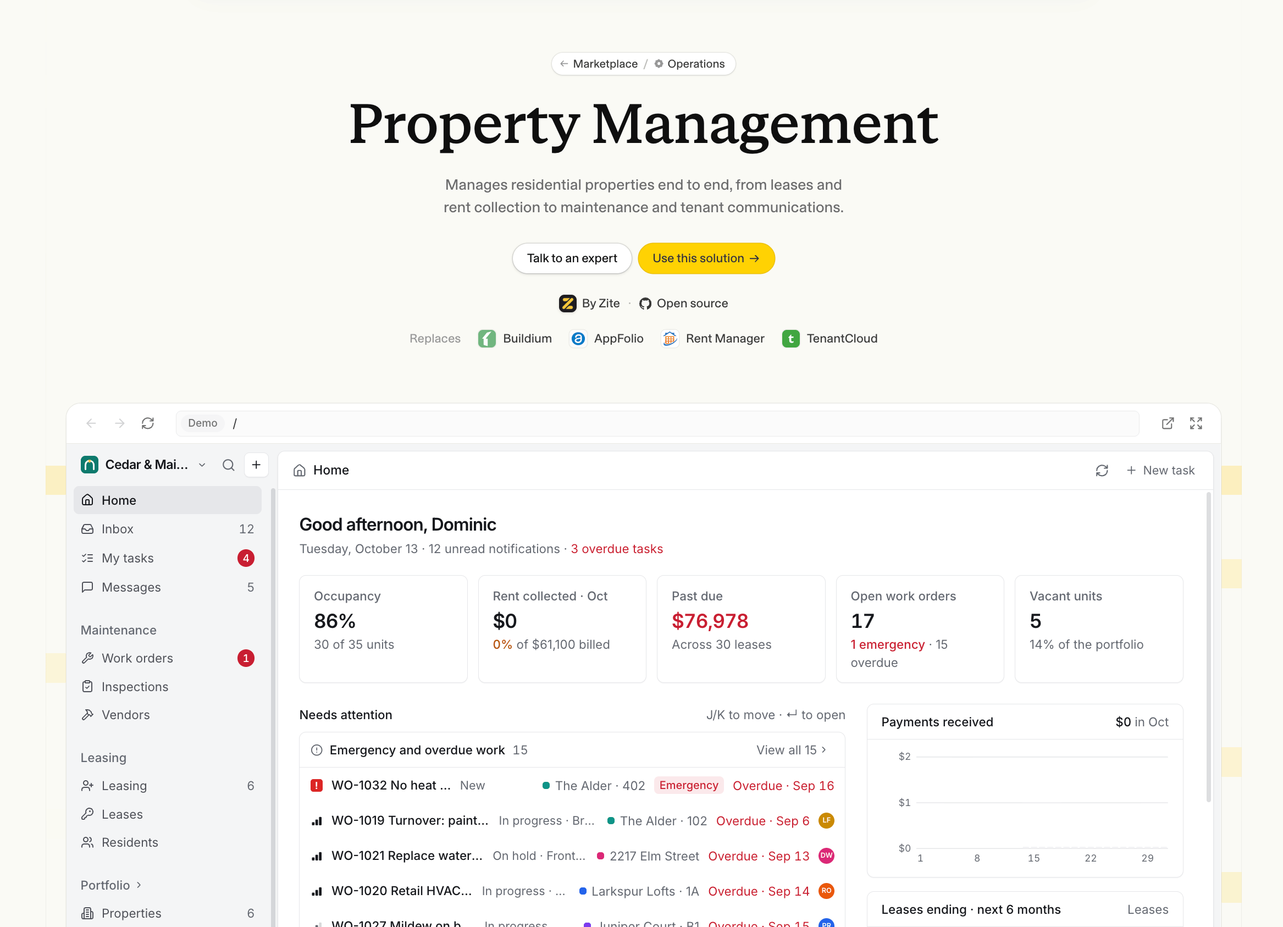Go back to Marketplace breadcrumb
This screenshot has width=1283, height=927.
598,64
